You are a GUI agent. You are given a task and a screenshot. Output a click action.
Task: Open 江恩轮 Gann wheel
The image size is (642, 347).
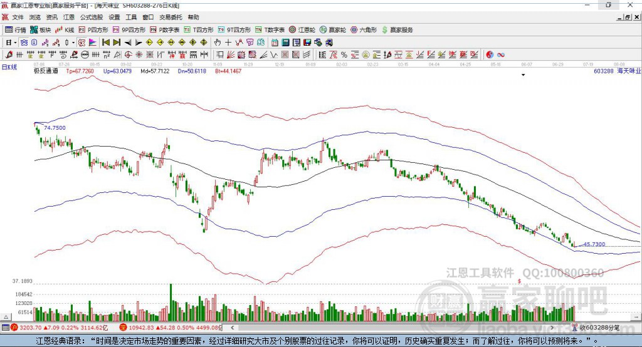point(302,30)
